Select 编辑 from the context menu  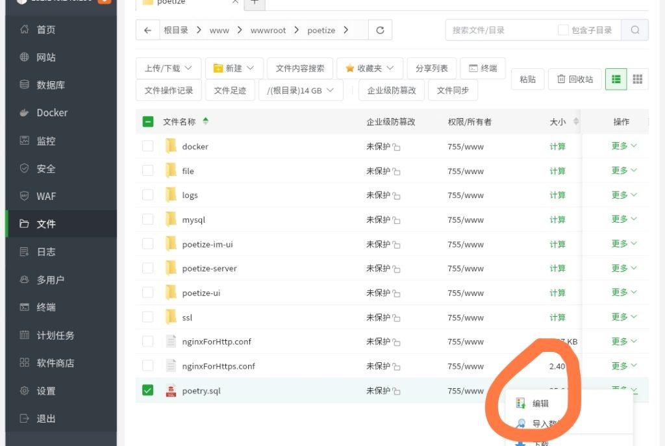pos(540,403)
